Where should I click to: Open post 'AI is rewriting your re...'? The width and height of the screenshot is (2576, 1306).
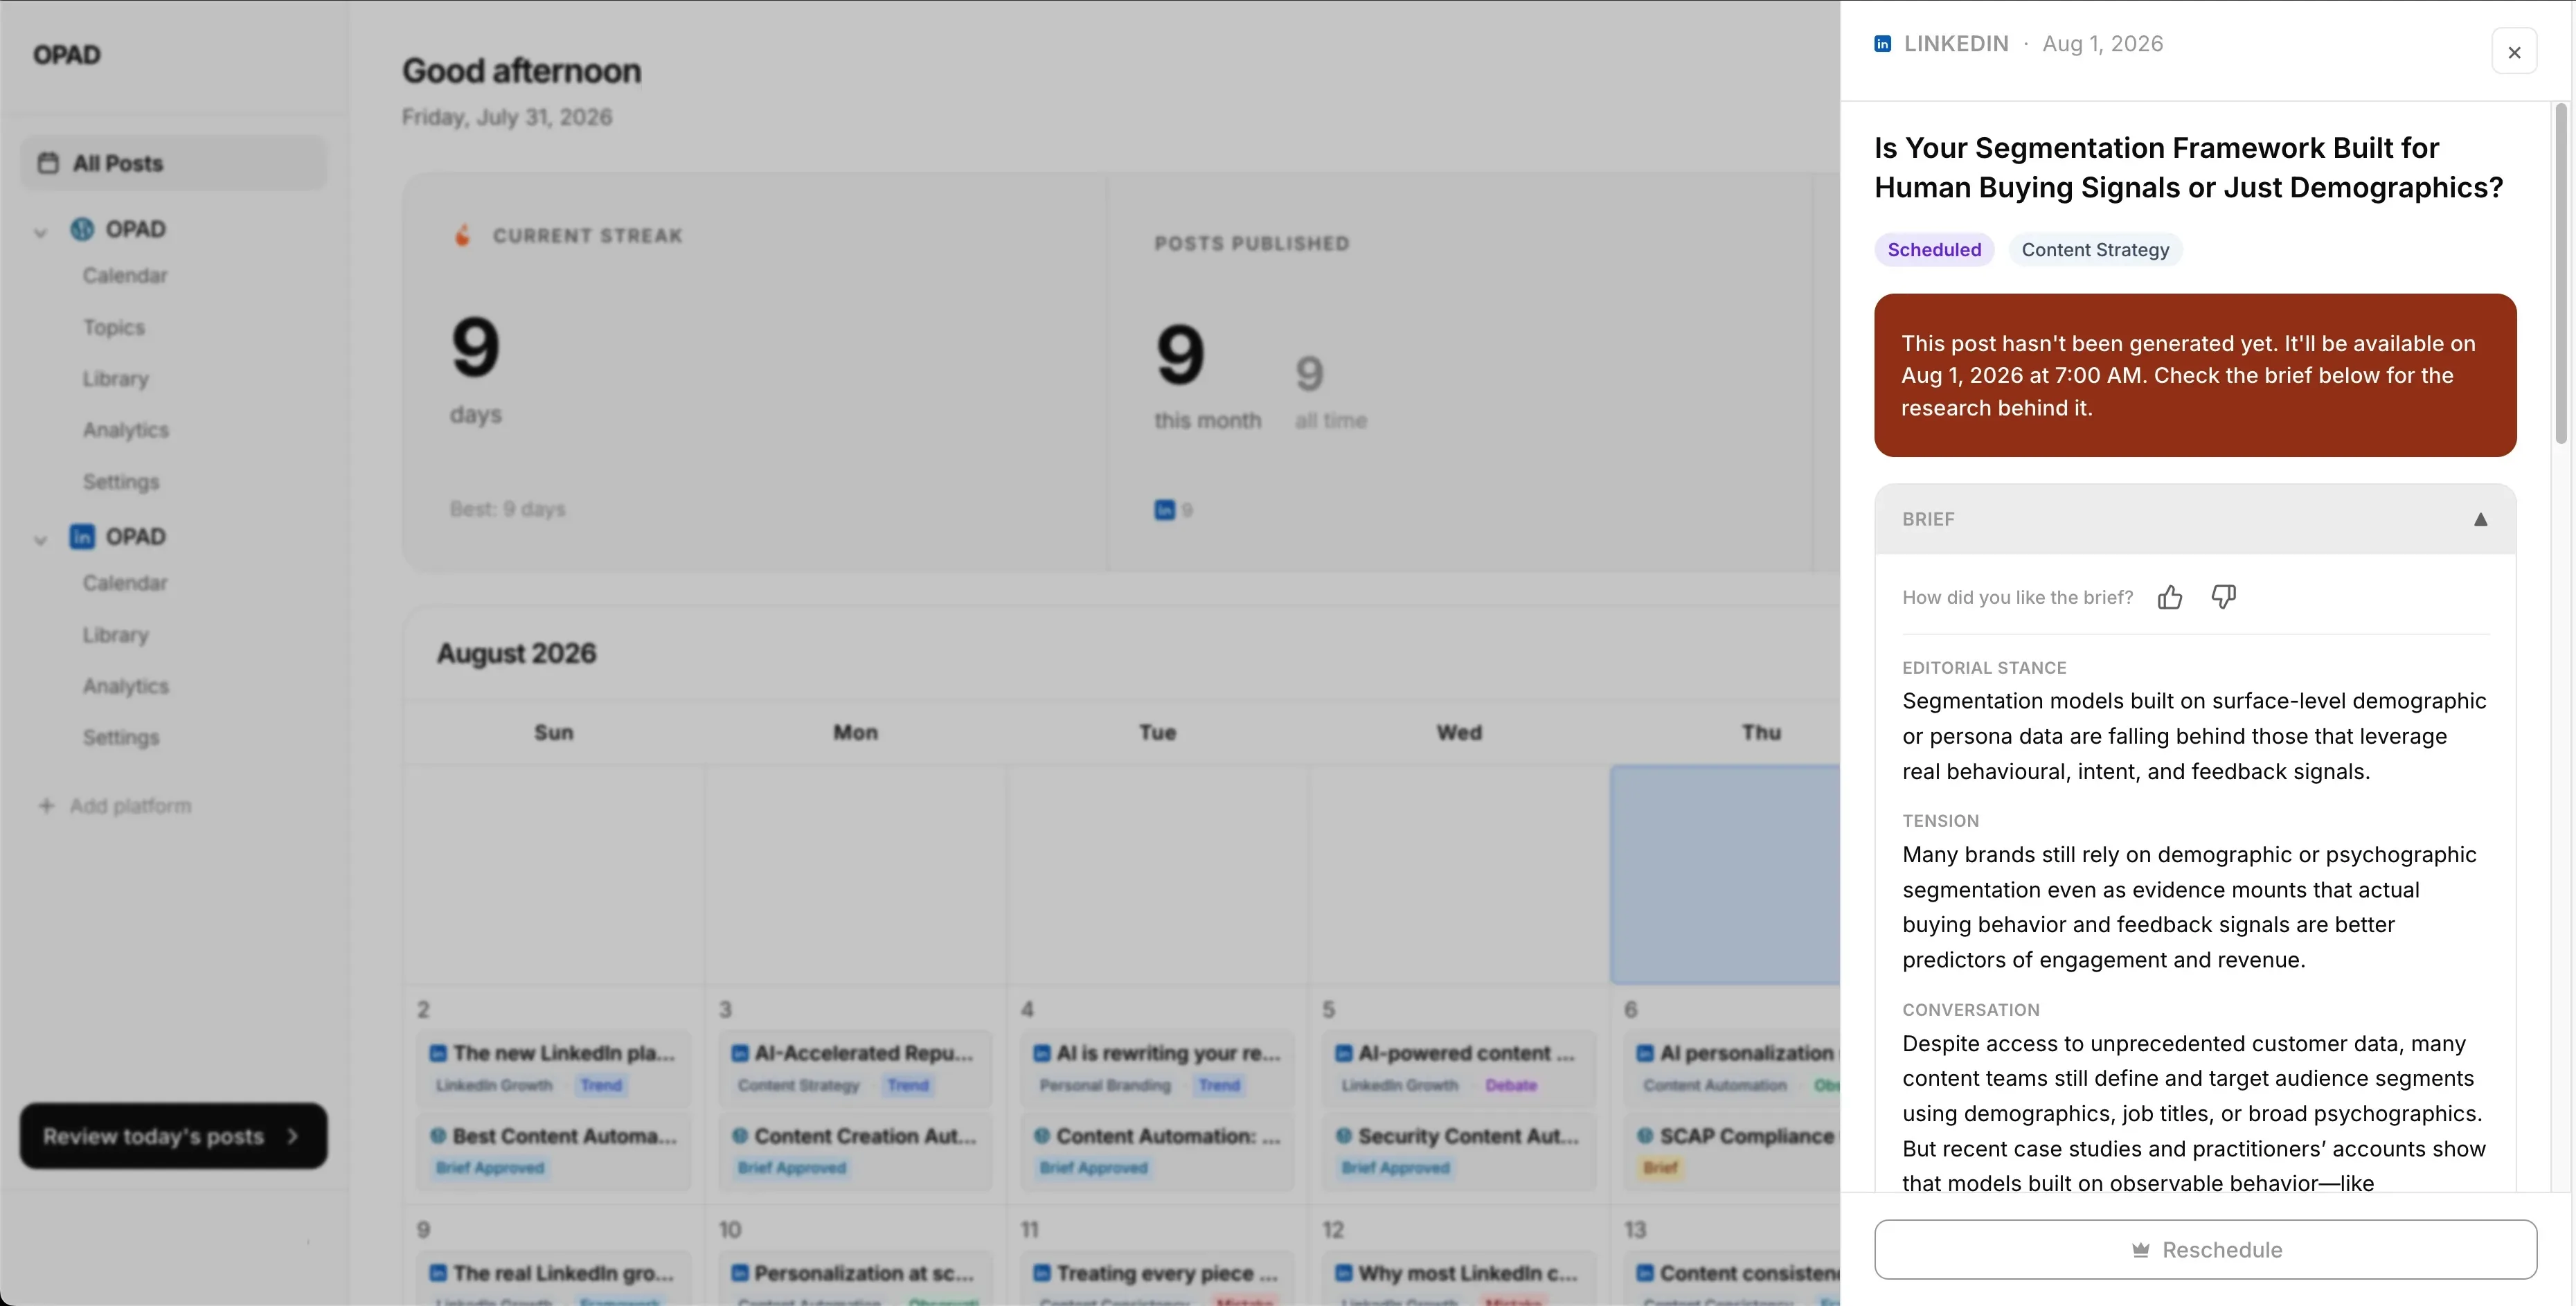1158,1069
